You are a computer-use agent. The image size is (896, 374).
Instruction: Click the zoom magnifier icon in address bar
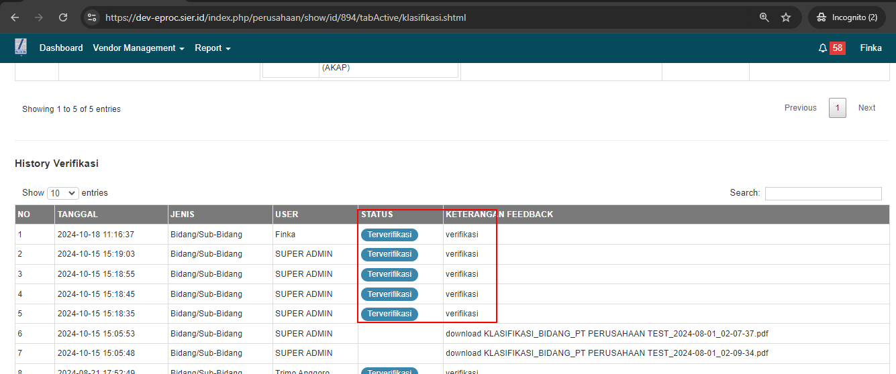(764, 17)
